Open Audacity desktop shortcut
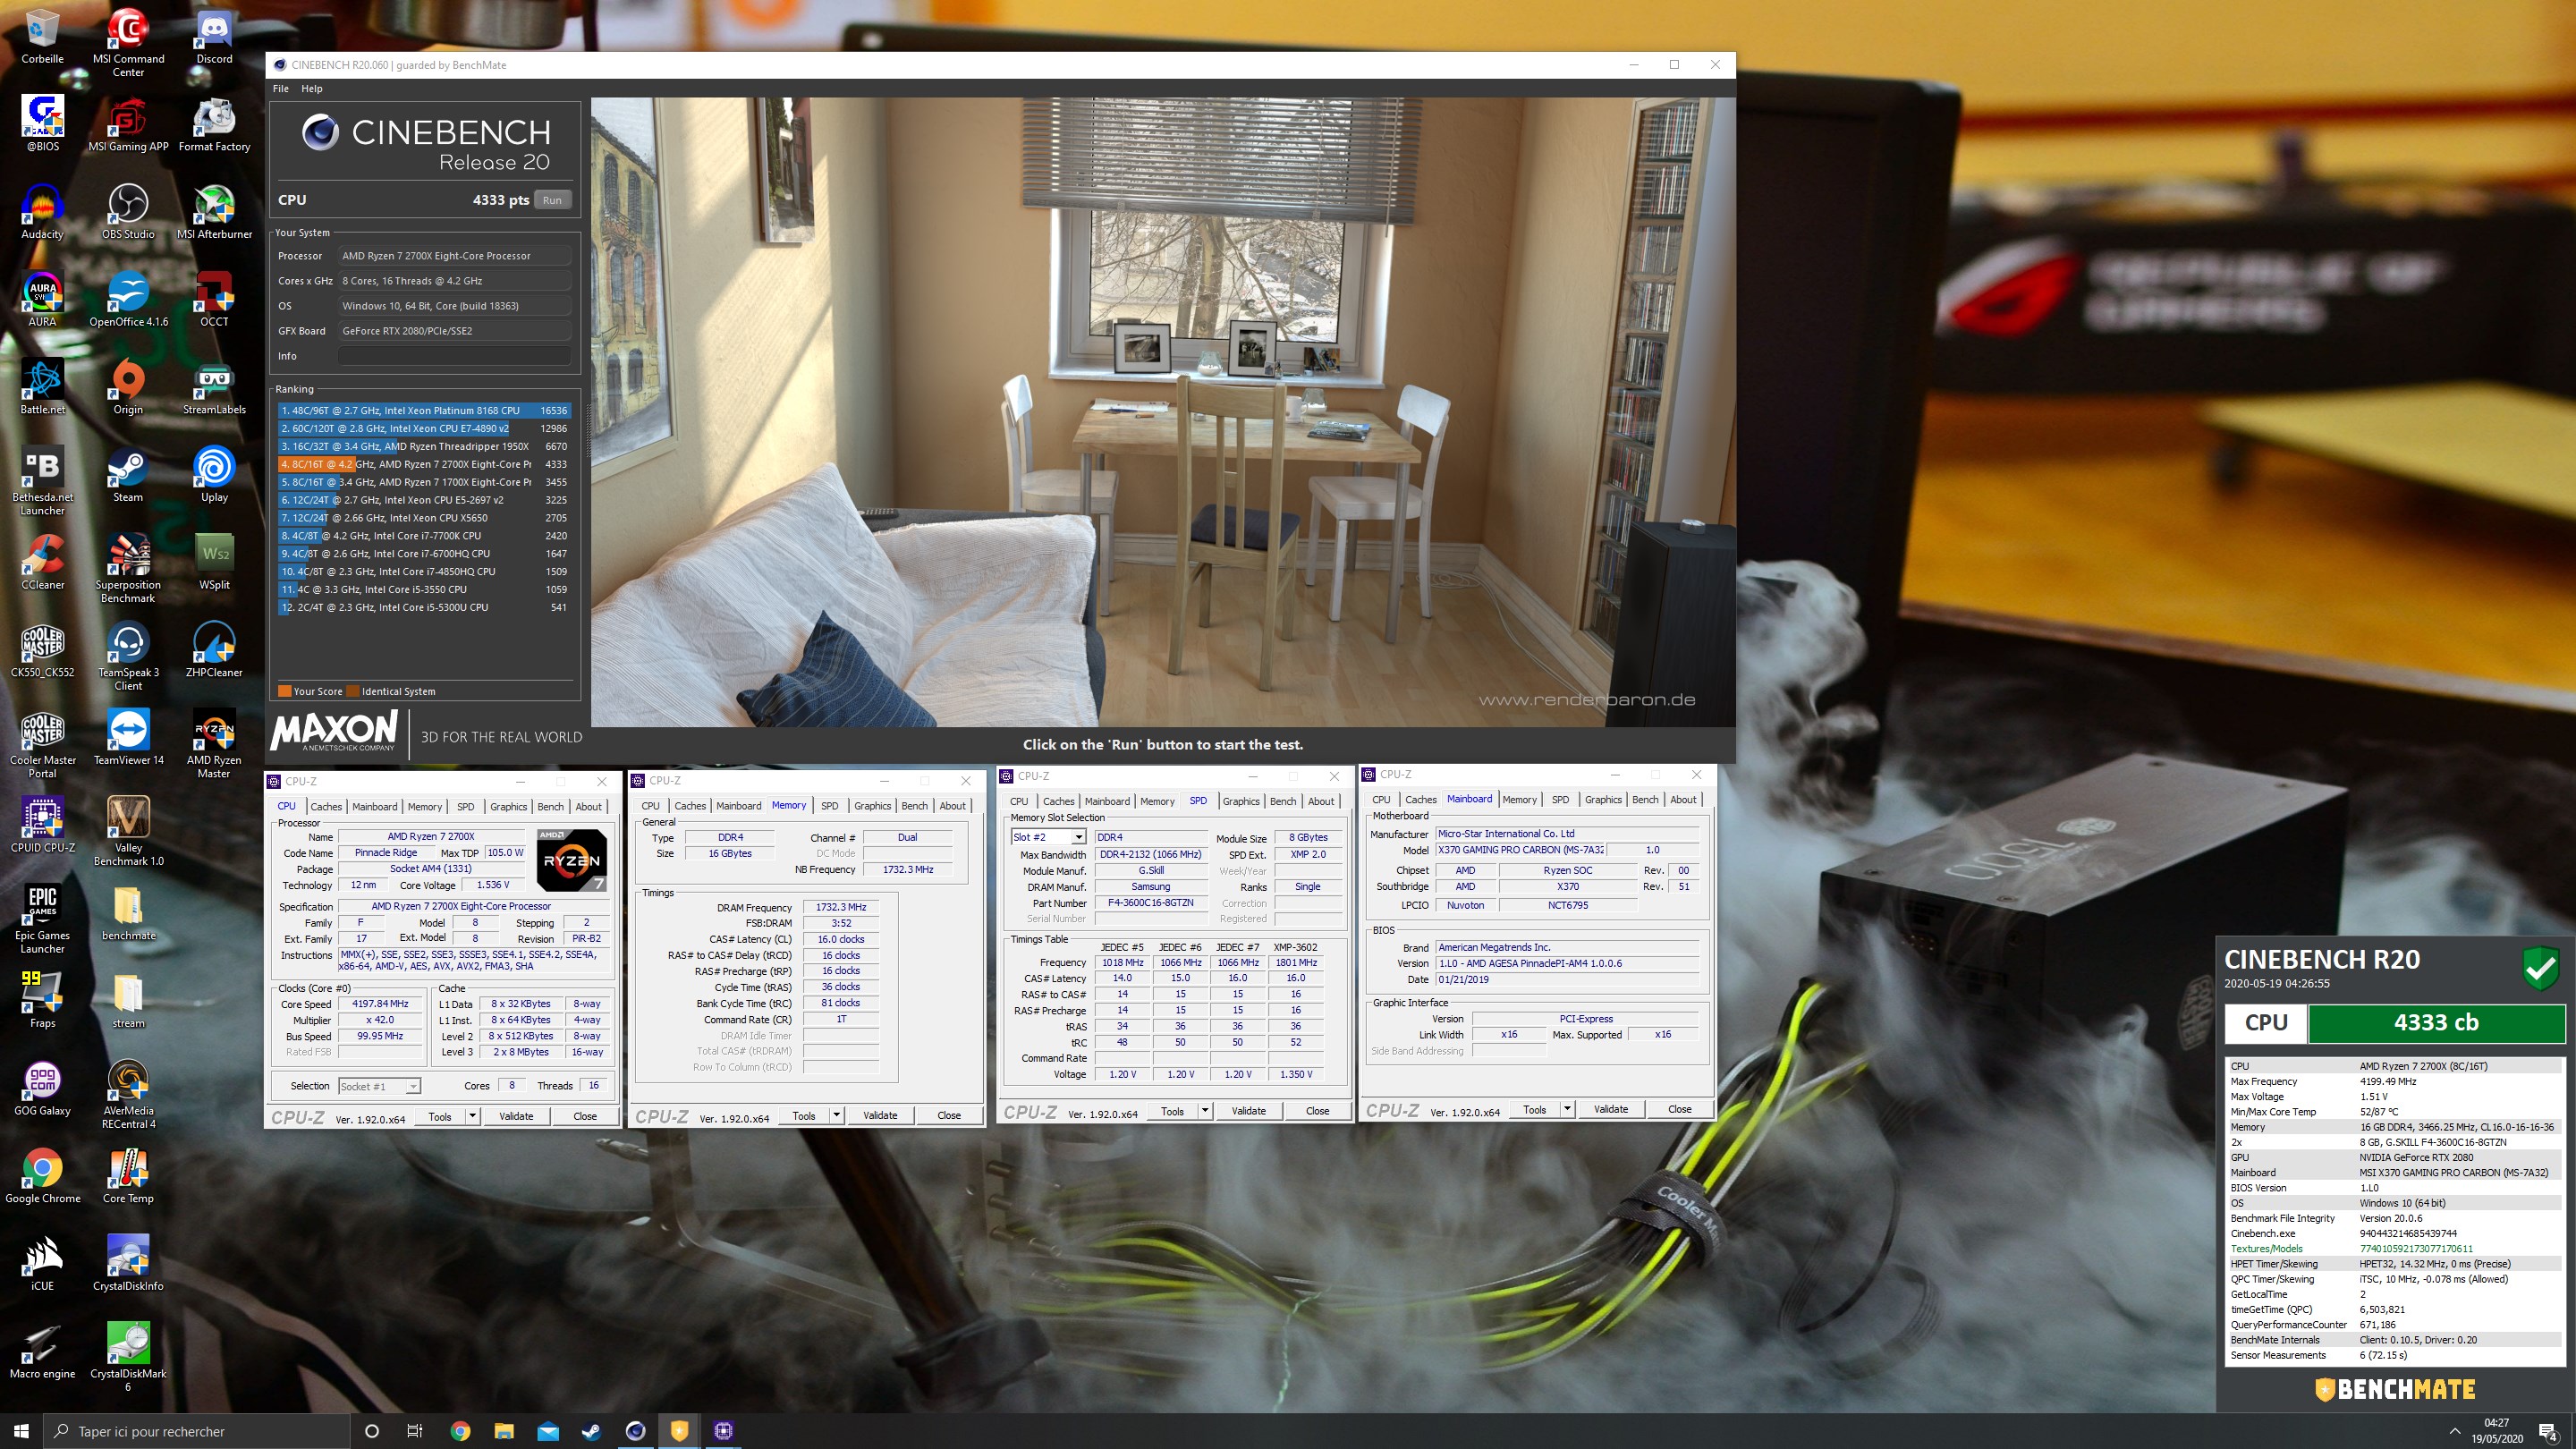 tap(42, 212)
